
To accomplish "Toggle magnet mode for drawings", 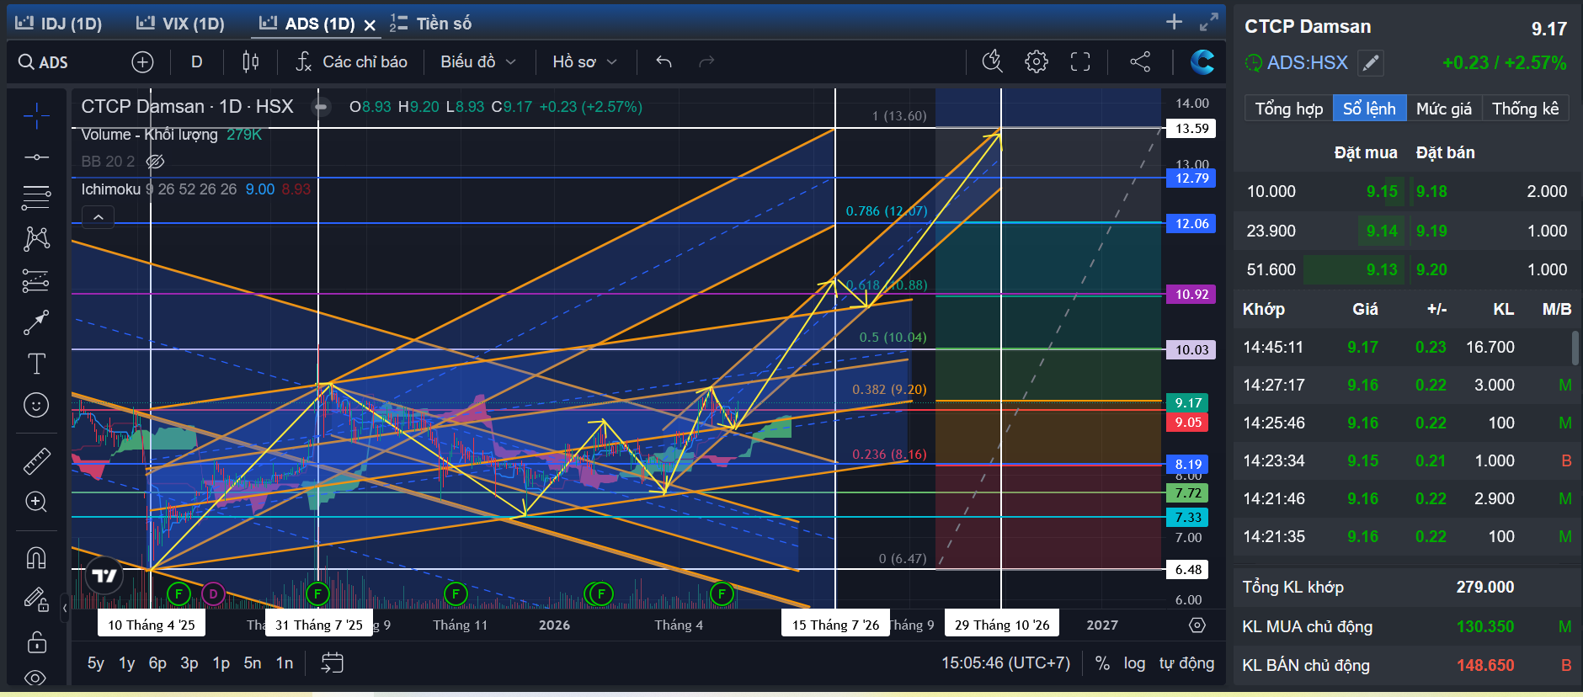I will pos(36,557).
